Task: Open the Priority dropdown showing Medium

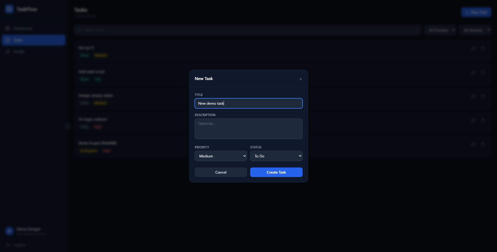Action: pos(221,156)
